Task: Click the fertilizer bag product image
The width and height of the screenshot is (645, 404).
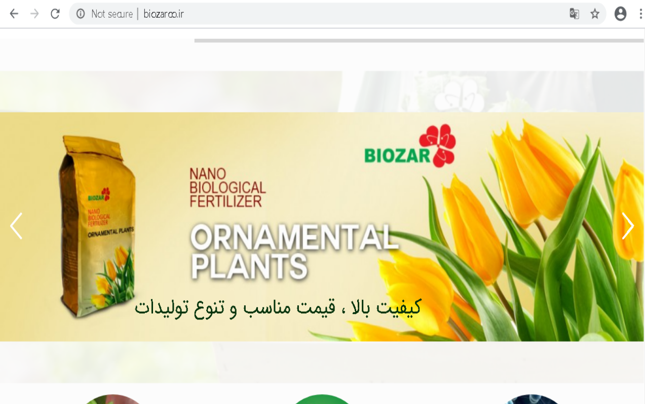Action: pos(98,226)
